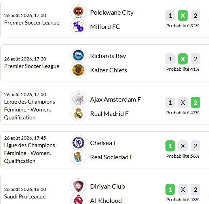Click the Real Madrid F crest
209x204 pixels.
pos(78,113)
